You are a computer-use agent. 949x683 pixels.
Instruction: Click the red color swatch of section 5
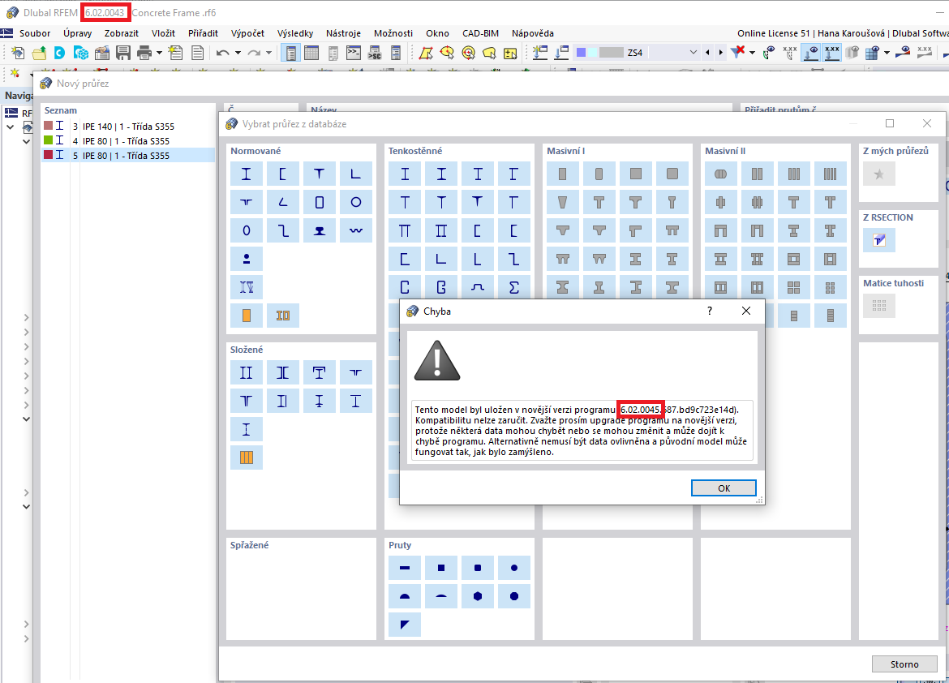coord(49,154)
